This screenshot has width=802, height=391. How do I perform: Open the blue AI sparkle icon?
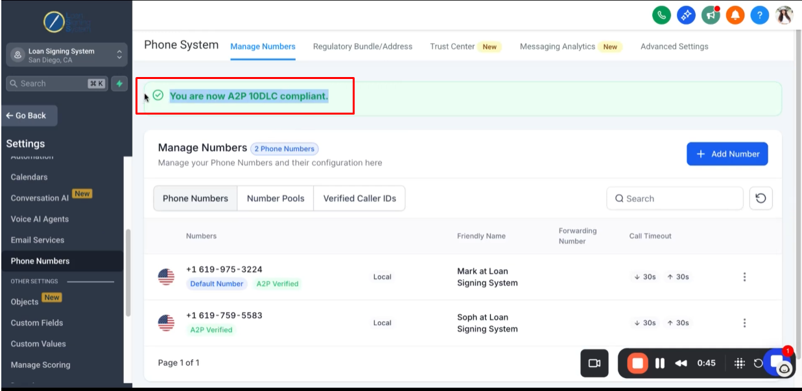point(686,15)
